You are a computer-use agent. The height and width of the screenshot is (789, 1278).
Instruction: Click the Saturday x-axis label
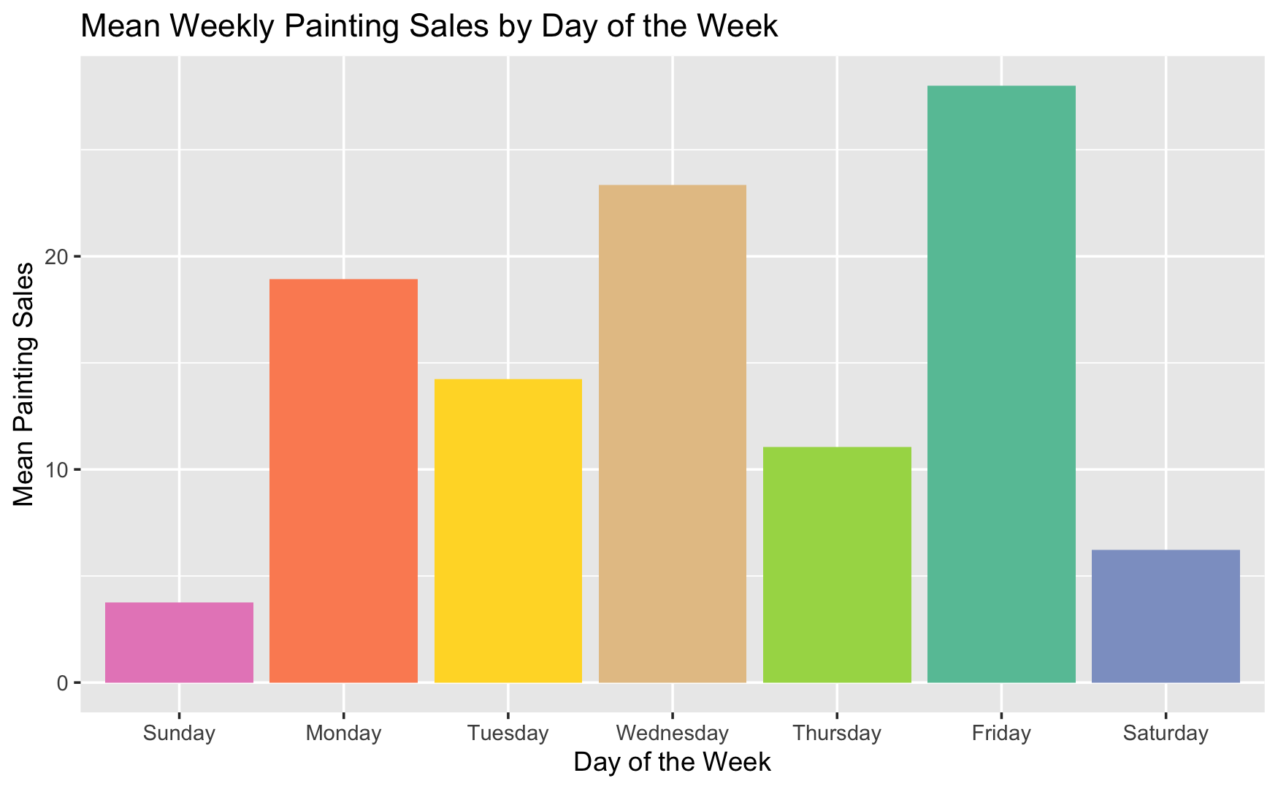[x=1166, y=733]
